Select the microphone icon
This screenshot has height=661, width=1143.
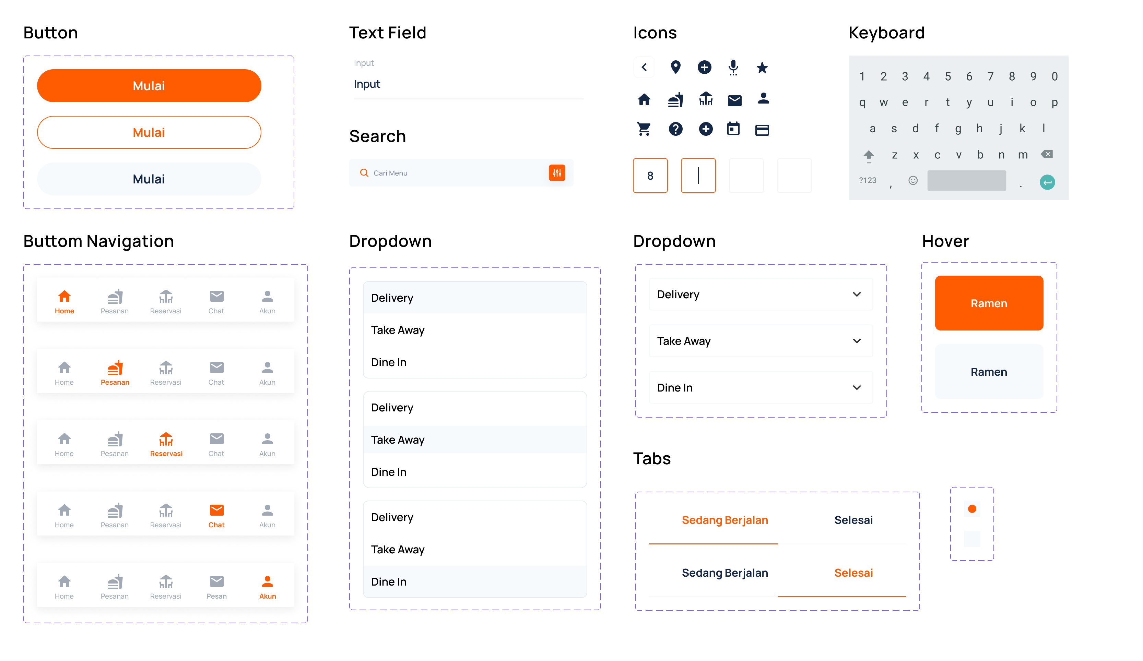click(x=733, y=68)
